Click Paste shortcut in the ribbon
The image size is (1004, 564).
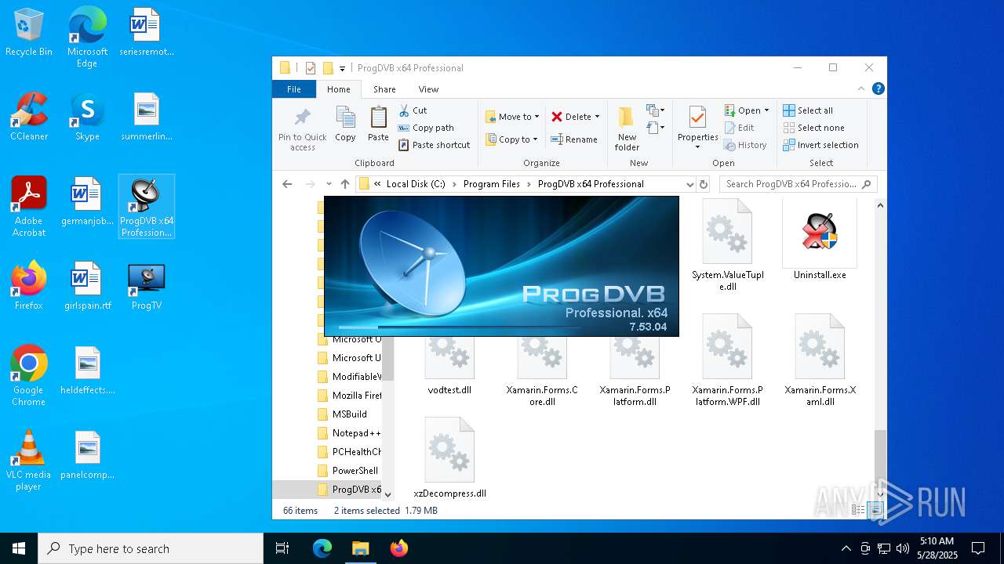click(434, 145)
